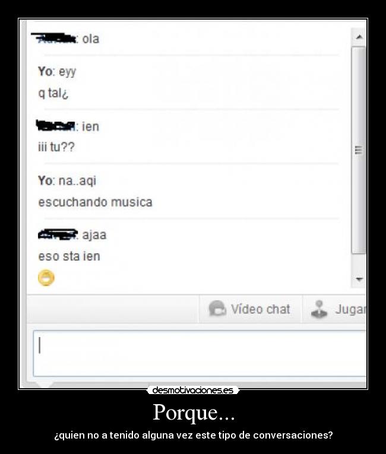The image size is (386, 454).
Task: Click the message 'eso sta ien'
Action: tap(69, 256)
